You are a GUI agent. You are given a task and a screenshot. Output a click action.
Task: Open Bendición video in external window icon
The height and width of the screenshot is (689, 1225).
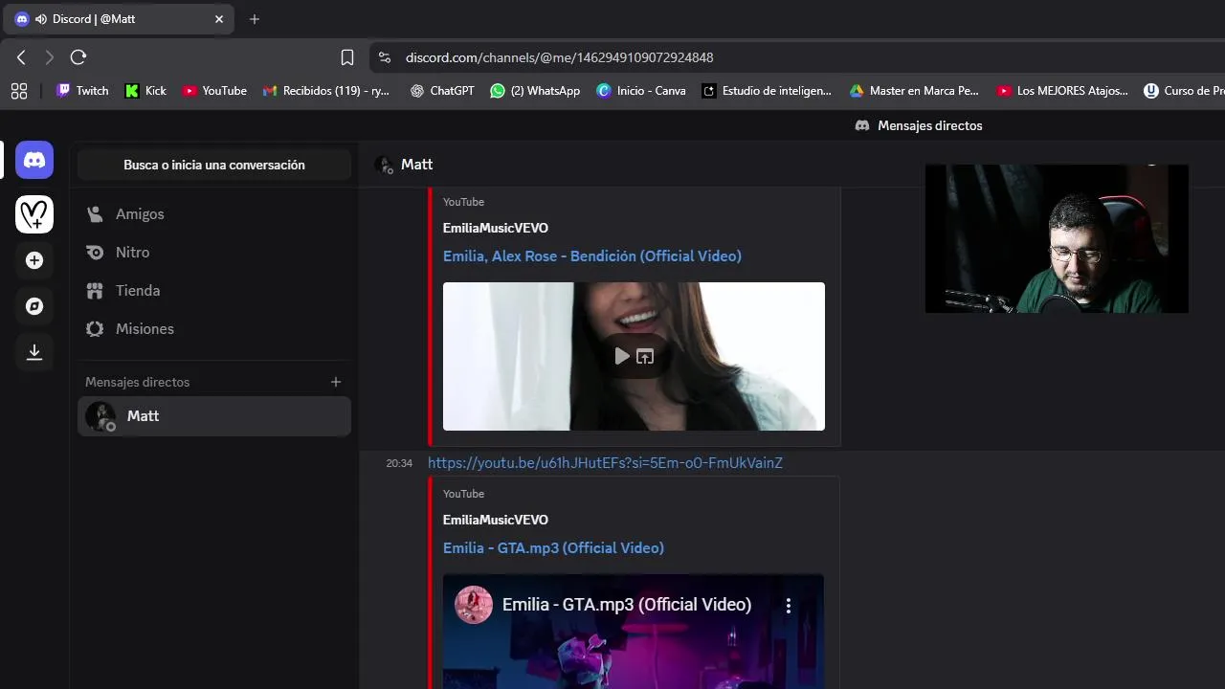coord(645,356)
